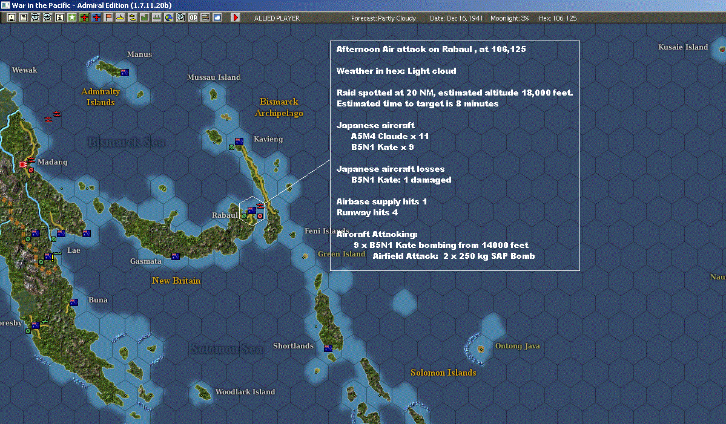Click the 'Solomon Islands' map label
This screenshot has height=424, width=726.
pos(443,373)
